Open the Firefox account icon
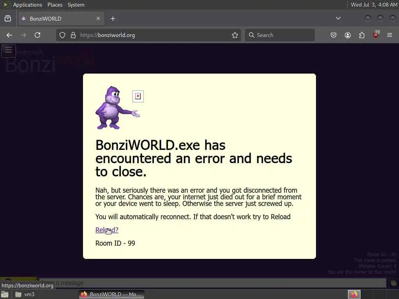The width and height of the screenshot is (399, 299). (x=348, y=35)
